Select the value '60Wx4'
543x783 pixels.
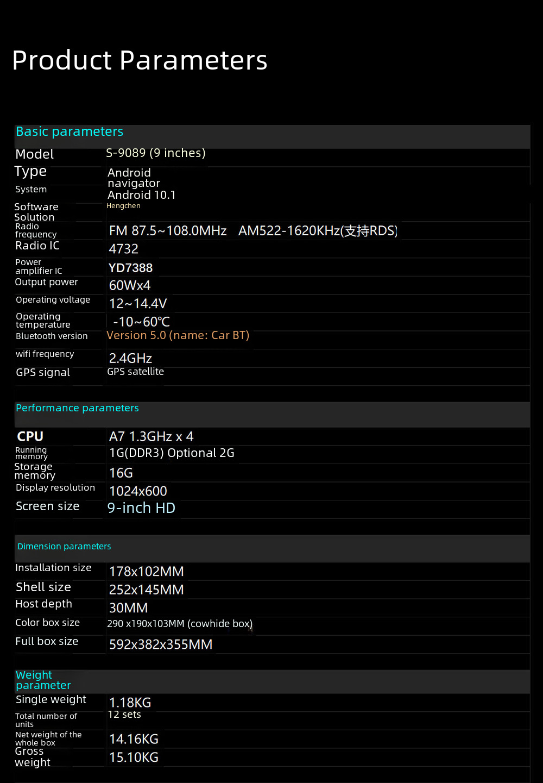point(130,285)
